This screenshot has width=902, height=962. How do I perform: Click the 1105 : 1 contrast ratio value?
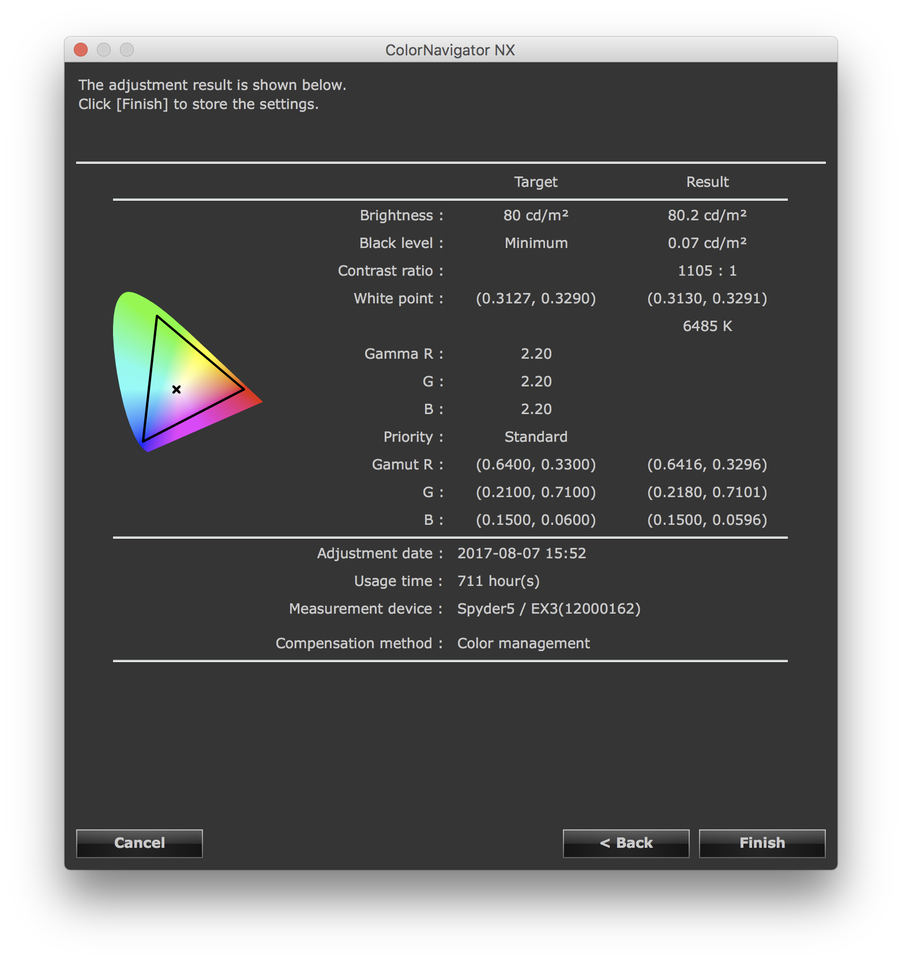click(707, 271)
